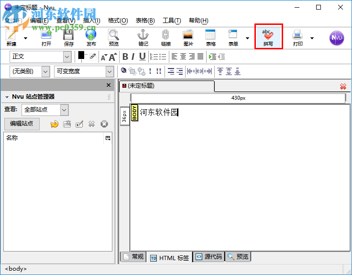Open 编辑(E) menu
The image size is (352, 275).
tap(39, 21)
